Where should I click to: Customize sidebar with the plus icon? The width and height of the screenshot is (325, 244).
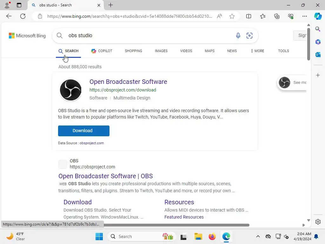318,75
